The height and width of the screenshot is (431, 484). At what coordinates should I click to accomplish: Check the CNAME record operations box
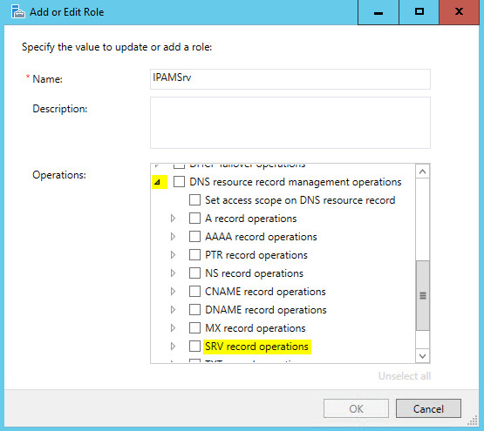point(194,292)
